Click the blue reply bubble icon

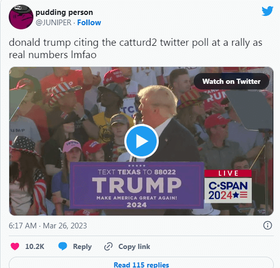pos(63,246)
